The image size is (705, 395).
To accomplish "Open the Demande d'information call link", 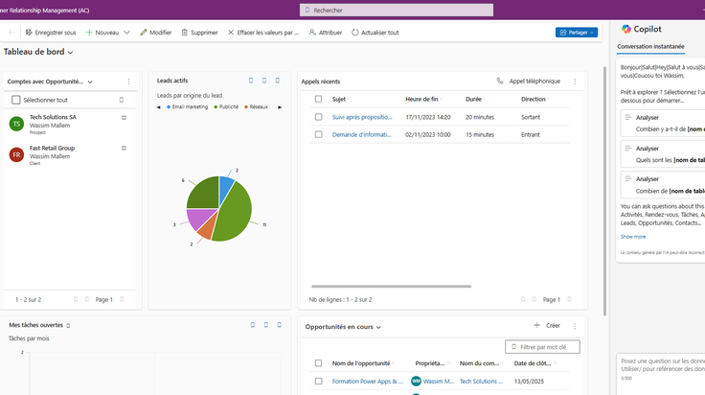I will click(361, 134).
